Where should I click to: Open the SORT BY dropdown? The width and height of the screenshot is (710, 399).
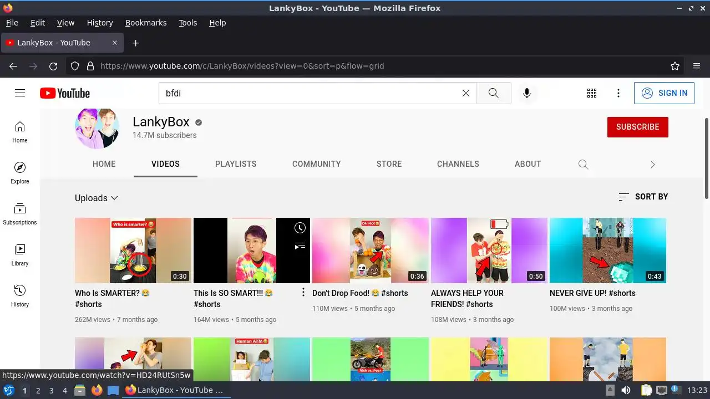tap(643, 197)
